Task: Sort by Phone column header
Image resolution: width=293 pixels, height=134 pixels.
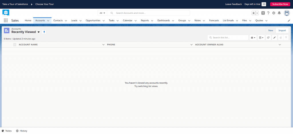Action: [111, 45]
